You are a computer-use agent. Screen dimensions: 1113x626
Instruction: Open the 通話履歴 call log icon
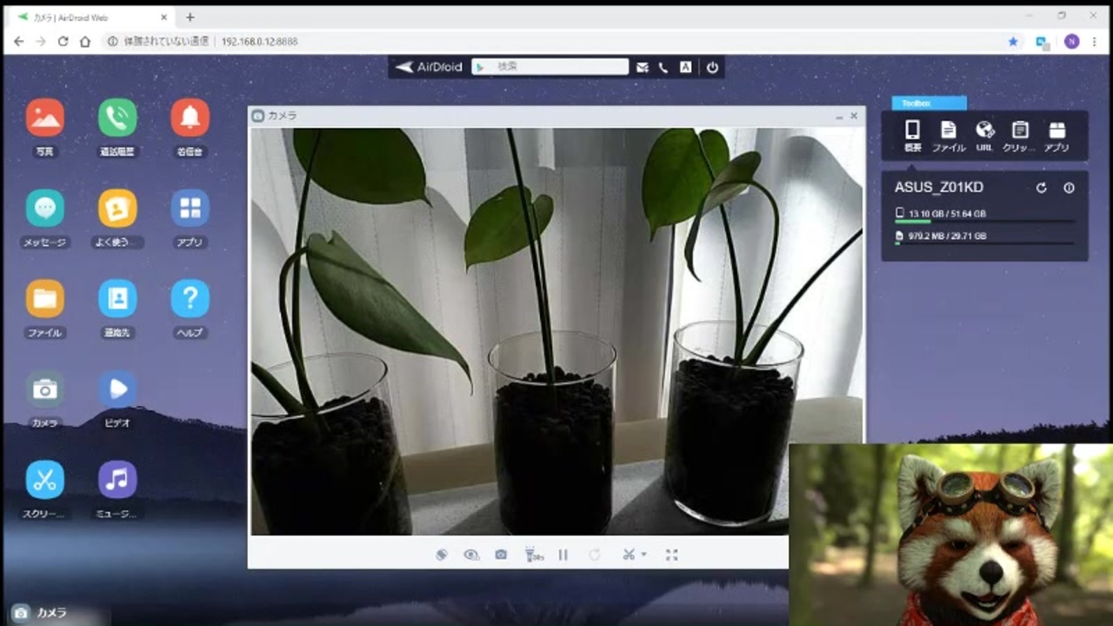[x=117, y=117]
